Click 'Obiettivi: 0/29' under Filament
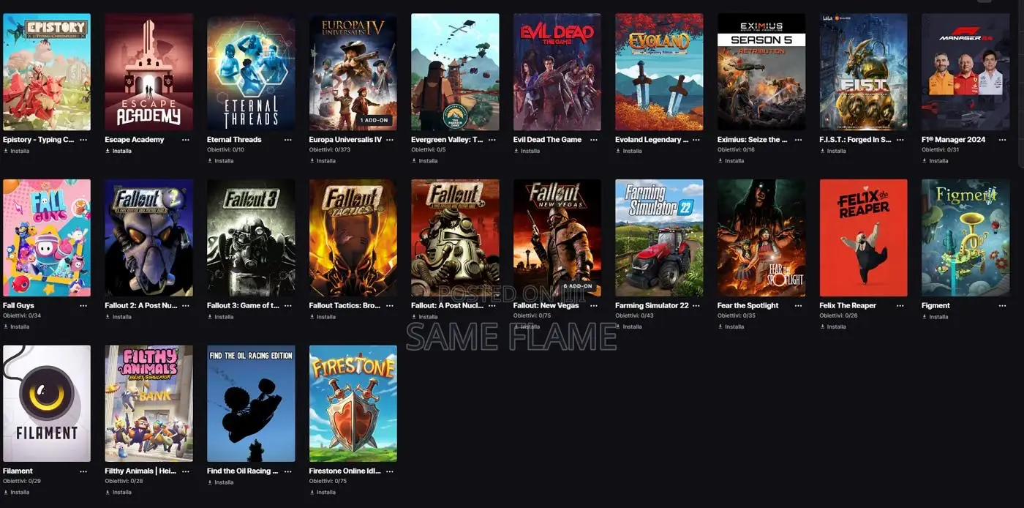The image size is (1024, 508). tap(22, 482)
